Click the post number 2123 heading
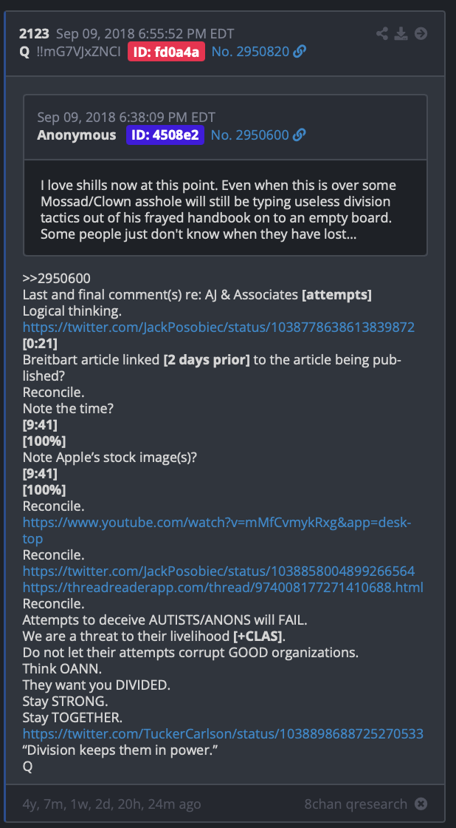 pyautogui.click(x=34, y=34)
